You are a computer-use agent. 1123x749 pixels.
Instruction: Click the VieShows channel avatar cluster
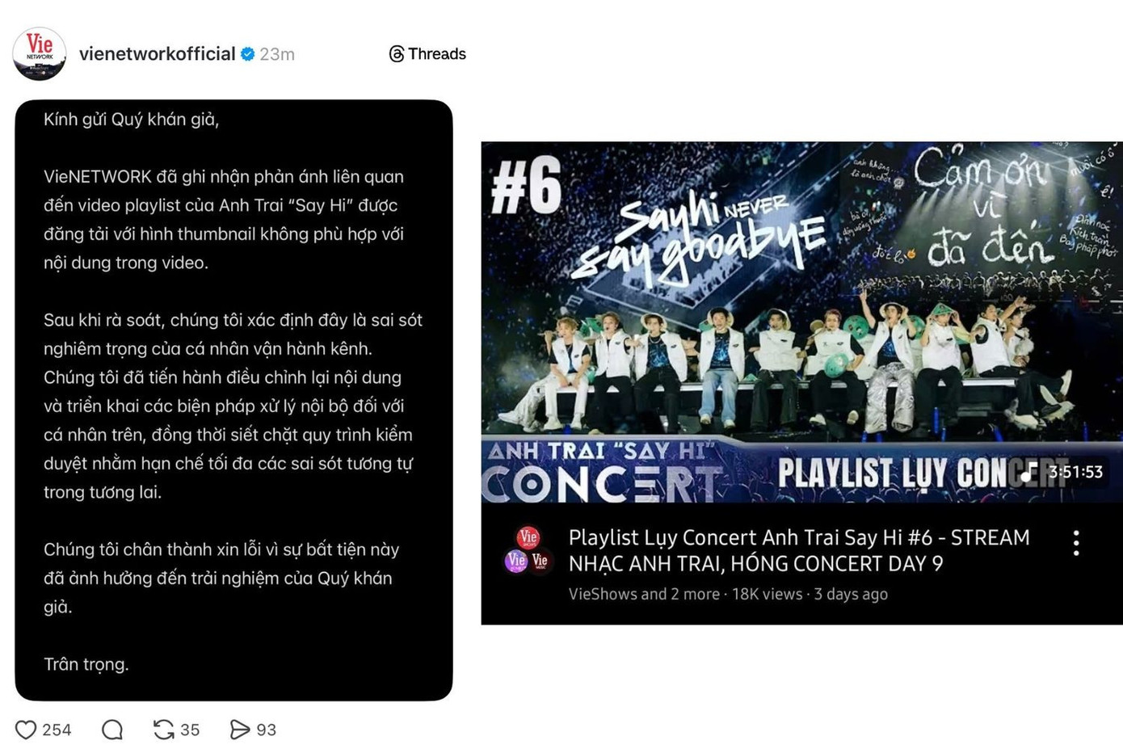pos(528,549)
